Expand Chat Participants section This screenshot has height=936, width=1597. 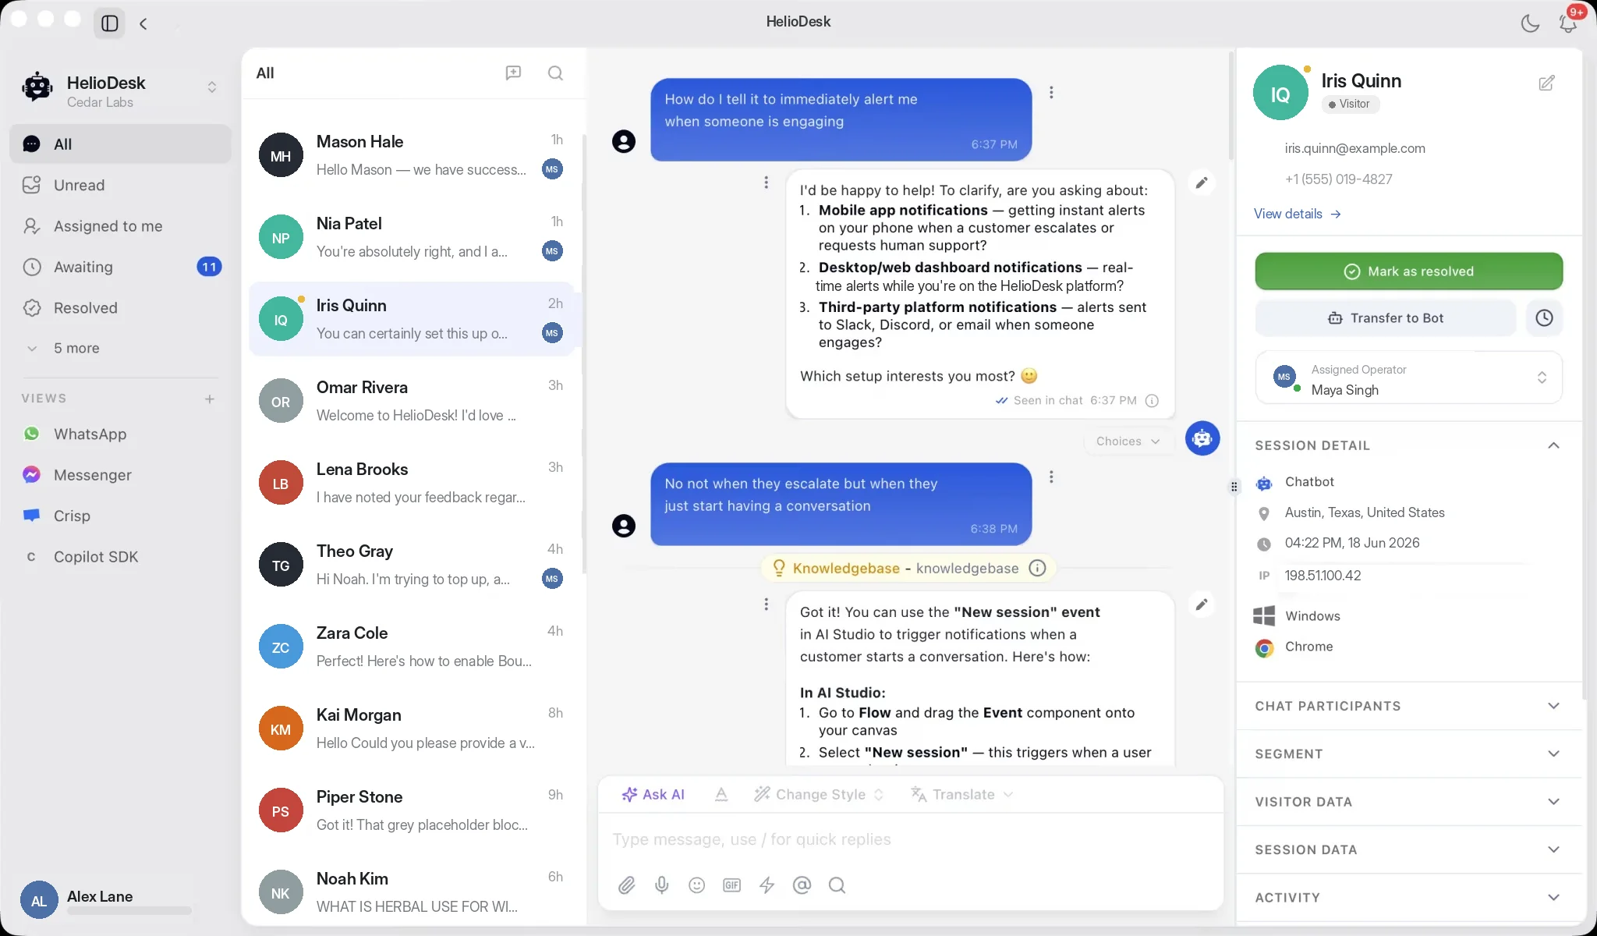coord(1408,706)
